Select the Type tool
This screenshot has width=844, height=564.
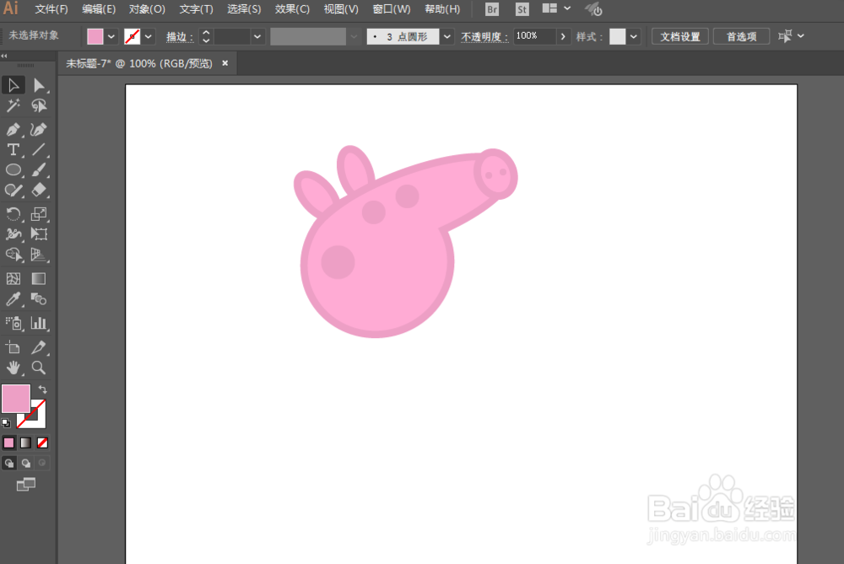coord(13,149)
